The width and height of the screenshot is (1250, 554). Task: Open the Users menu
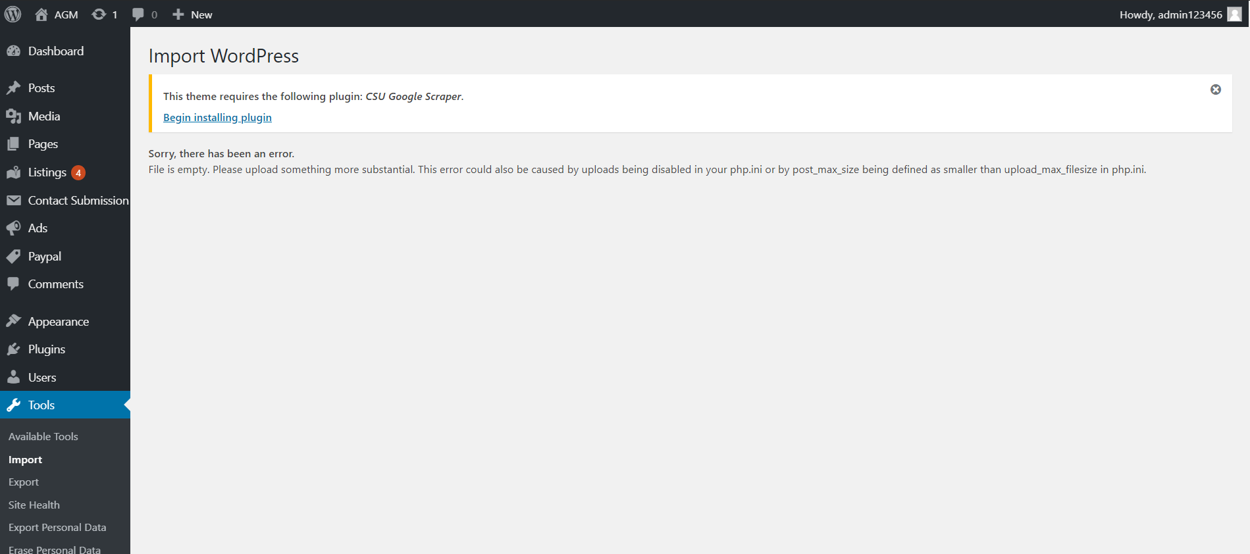(x=65, y=378)
